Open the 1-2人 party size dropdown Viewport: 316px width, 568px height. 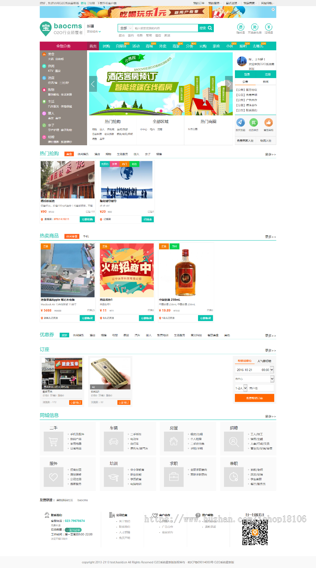241,388
